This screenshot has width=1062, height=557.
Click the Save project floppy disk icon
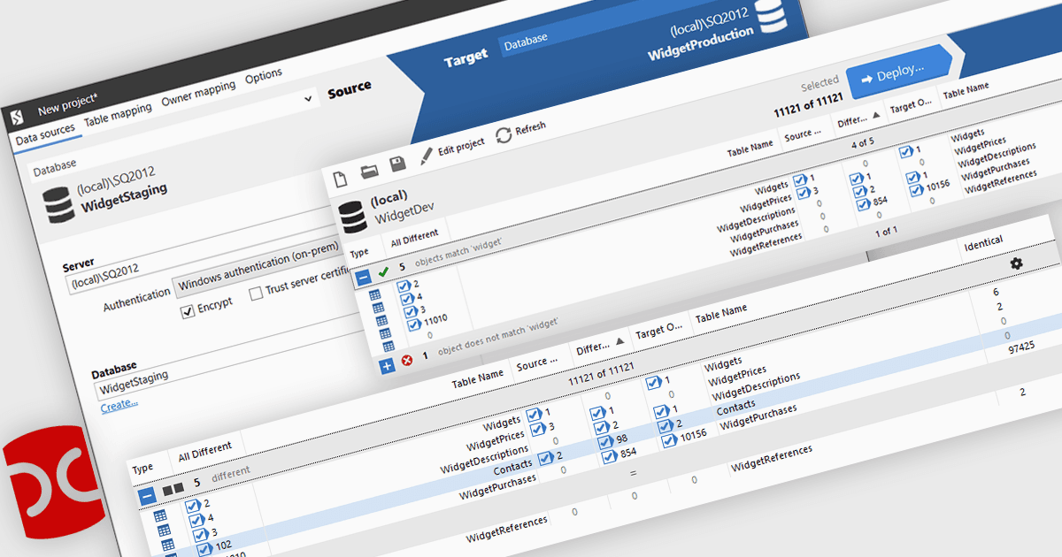click(x=397, y=164)
